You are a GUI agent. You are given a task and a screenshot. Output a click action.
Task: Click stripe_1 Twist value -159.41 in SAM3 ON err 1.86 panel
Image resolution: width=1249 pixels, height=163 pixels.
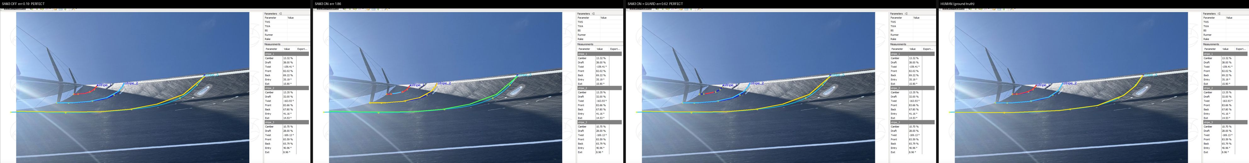tap(602, 67)
